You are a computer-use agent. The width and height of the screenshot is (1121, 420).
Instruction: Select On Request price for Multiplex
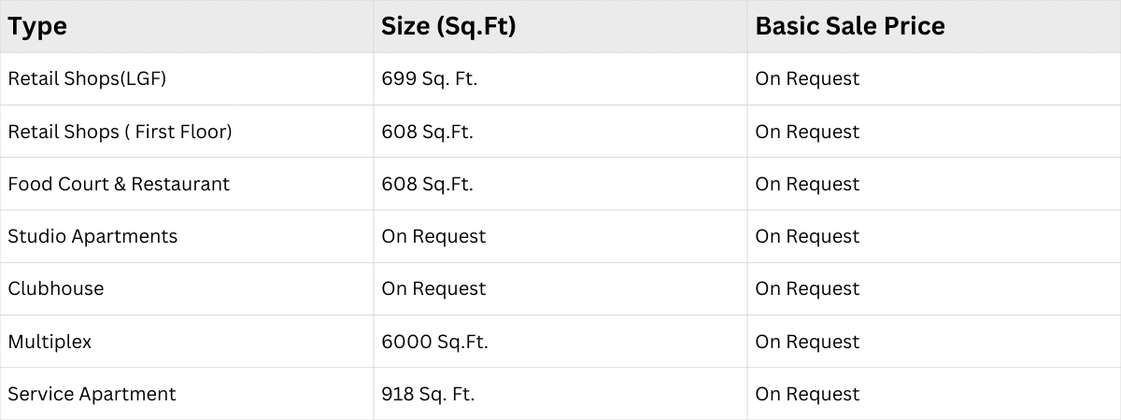[x=807, y=342]
